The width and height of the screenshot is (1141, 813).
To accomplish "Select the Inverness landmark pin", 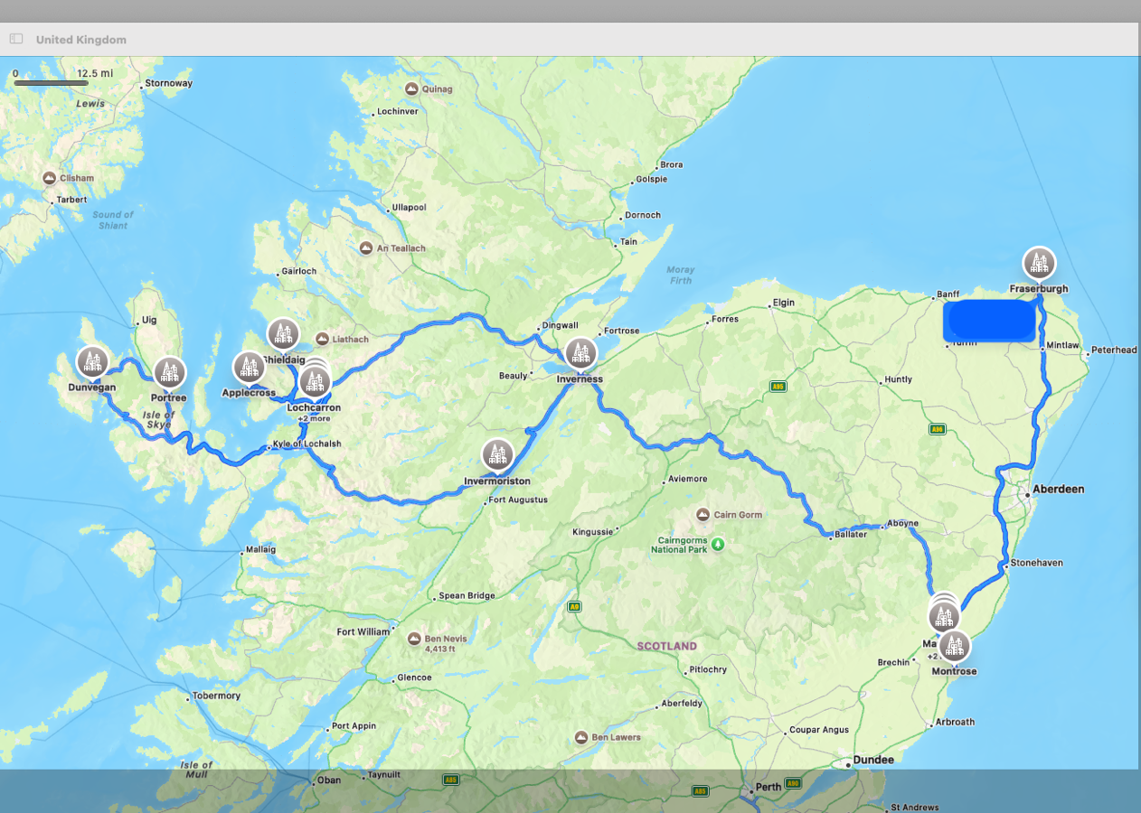I will [x=580, y=353].
